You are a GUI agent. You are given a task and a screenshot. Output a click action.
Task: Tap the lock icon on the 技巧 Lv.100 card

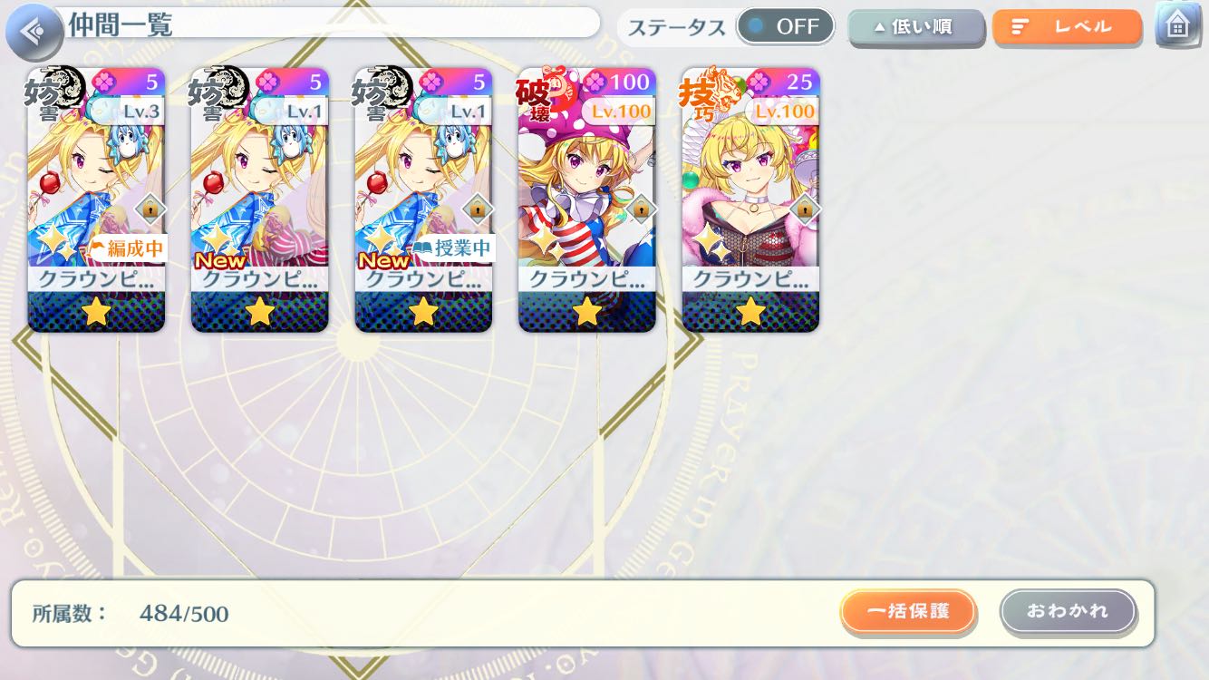(805, 209)
